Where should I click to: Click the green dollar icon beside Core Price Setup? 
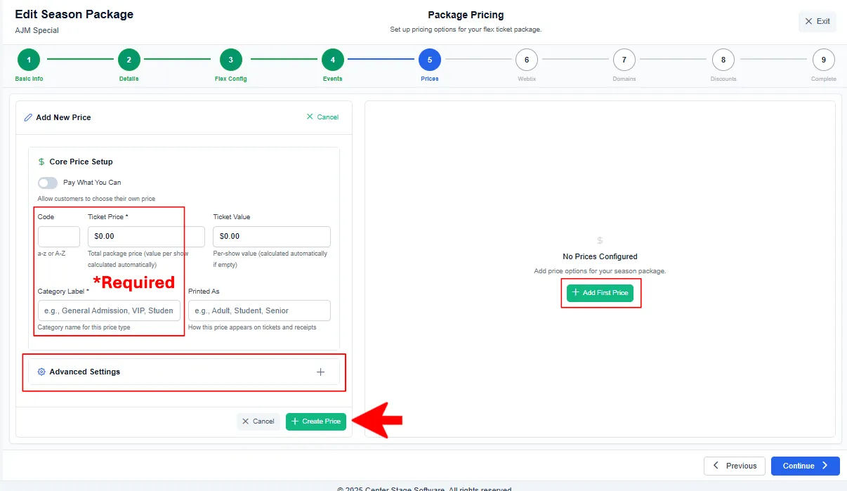(x=41, y=162)
